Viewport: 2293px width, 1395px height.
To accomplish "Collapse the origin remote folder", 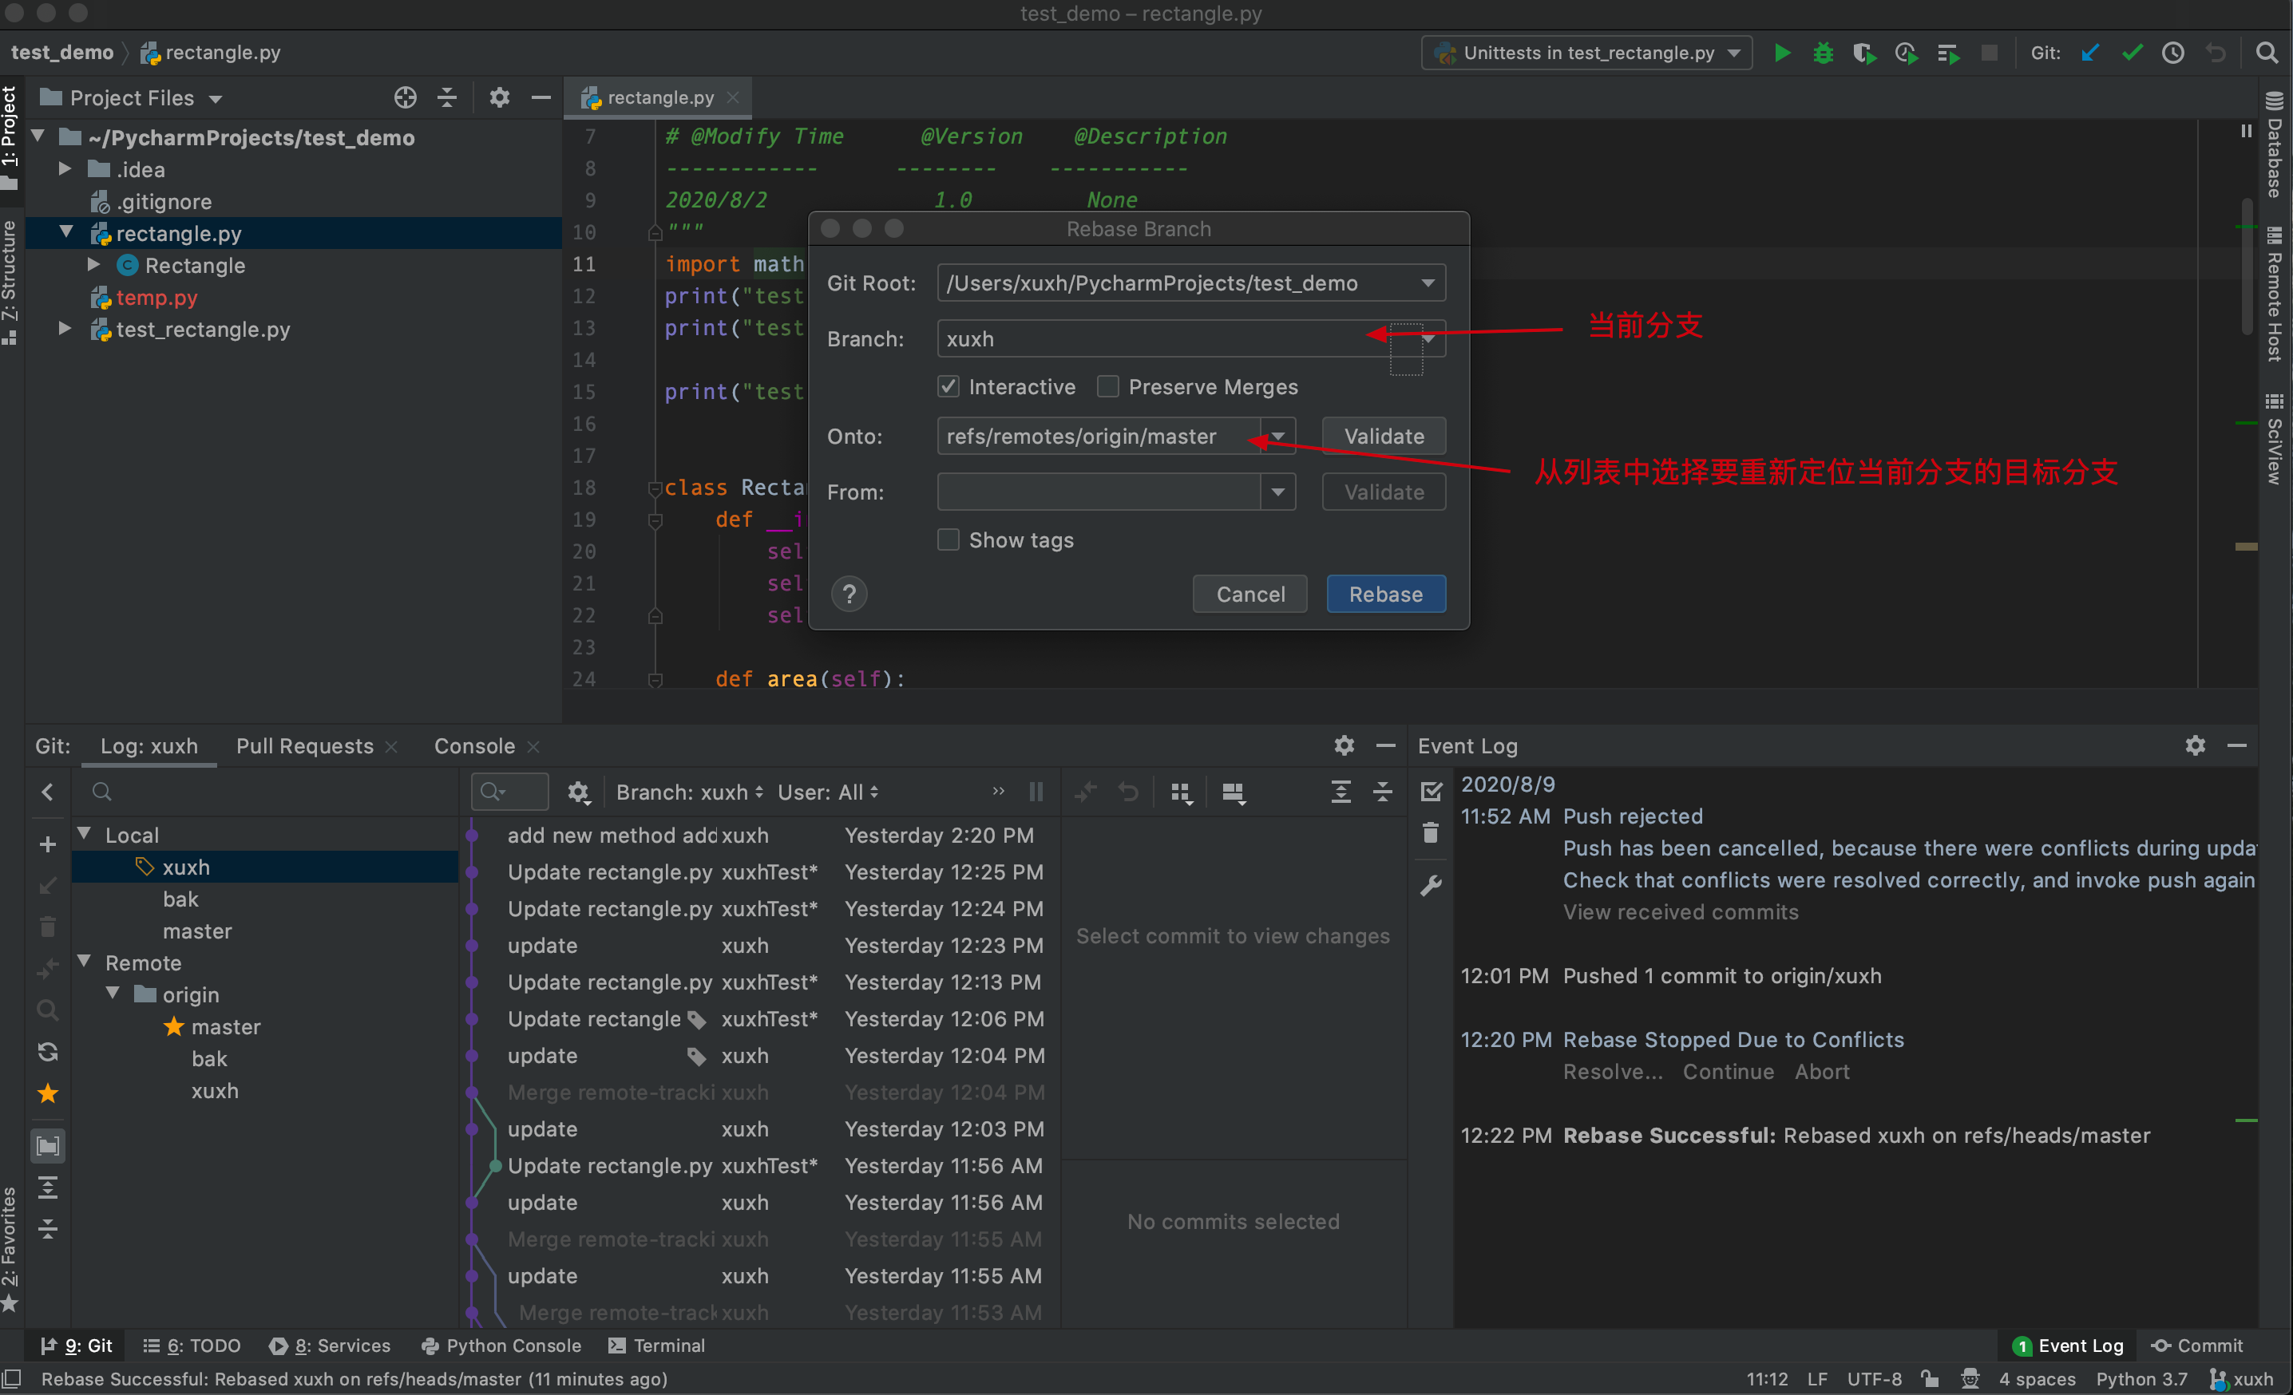I will click(113, 994).
